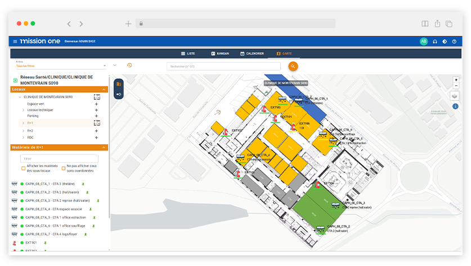Click the pin icon for CAPH_08_CTA_3
Image resolution: width=471 pixels, height=266 pixels.
(x=98, y=201)
